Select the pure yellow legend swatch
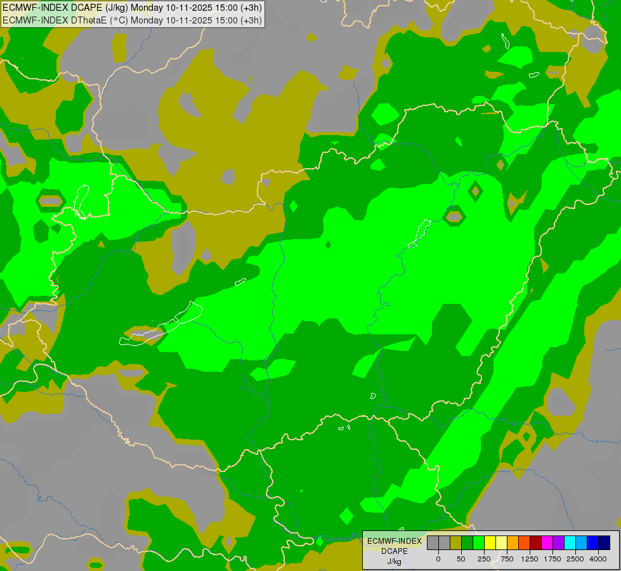Image resolution: width=621 pixels, height=571 pixels. [x=490, y=542]
